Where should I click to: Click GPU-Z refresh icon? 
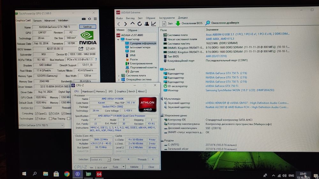[90, 19]
